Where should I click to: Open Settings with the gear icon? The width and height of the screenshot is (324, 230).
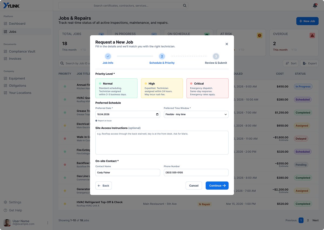(x=5, y=202)
